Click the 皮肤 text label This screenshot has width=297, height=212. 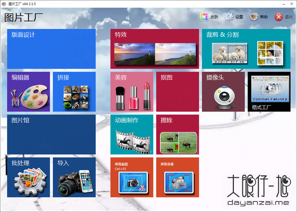pyautogui.click(x=214, y=17)
